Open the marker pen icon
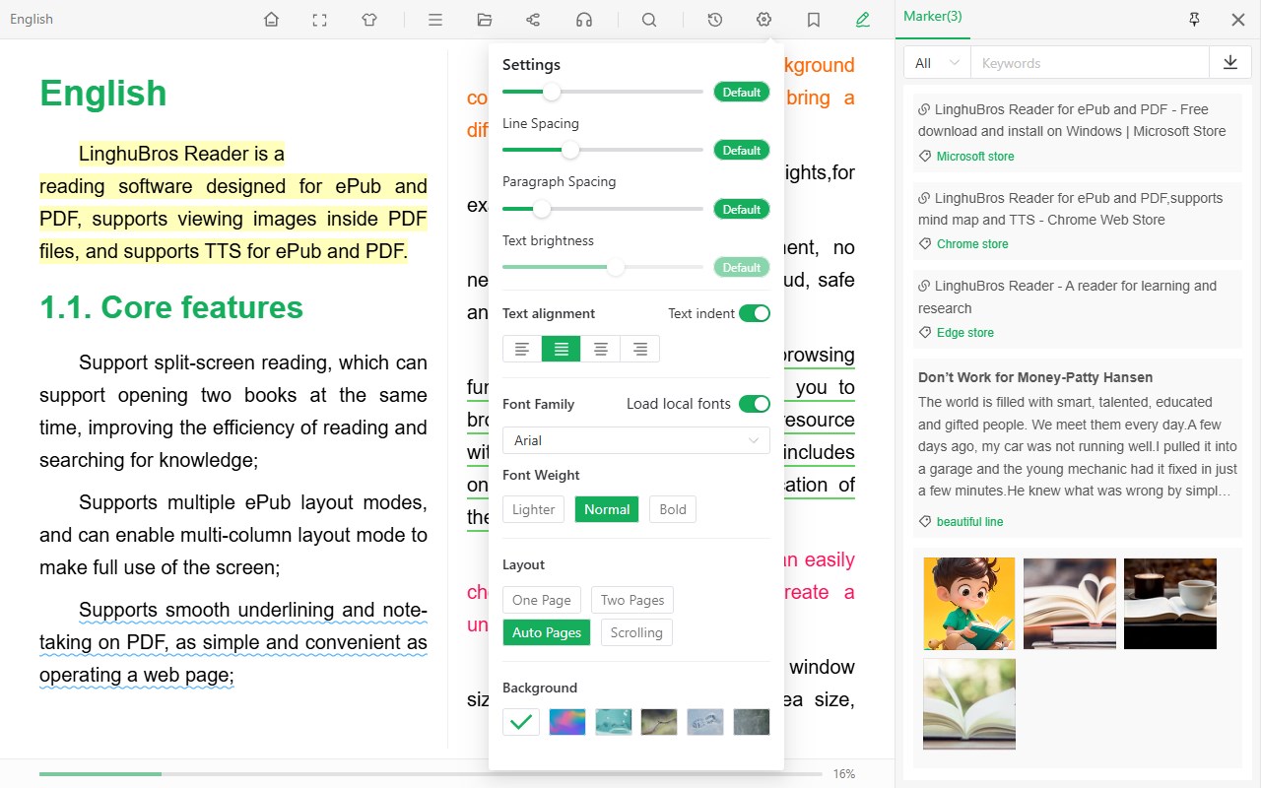Screen dimensions: 1261x788 [863, 20]
